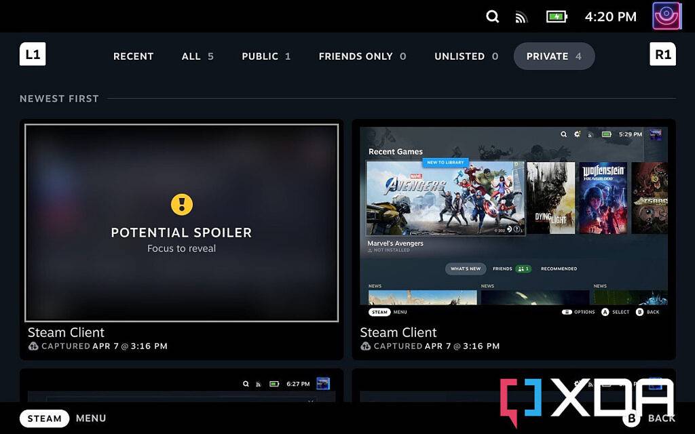Open the NEWEST FIRST sort option
Screen dimensions: 695x434
(x=59, y=99)
